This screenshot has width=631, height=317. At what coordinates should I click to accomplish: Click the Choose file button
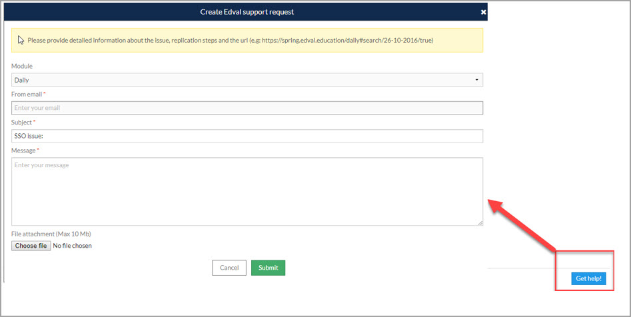[x=31, y=245]
